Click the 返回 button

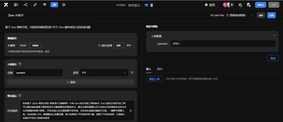coord(261,15)
